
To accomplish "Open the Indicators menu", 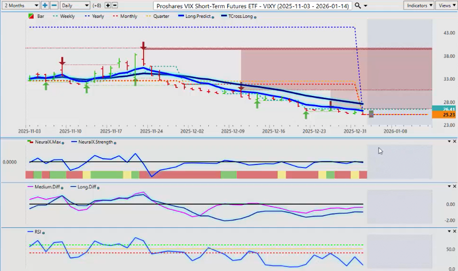I will (x=418, y=6).
